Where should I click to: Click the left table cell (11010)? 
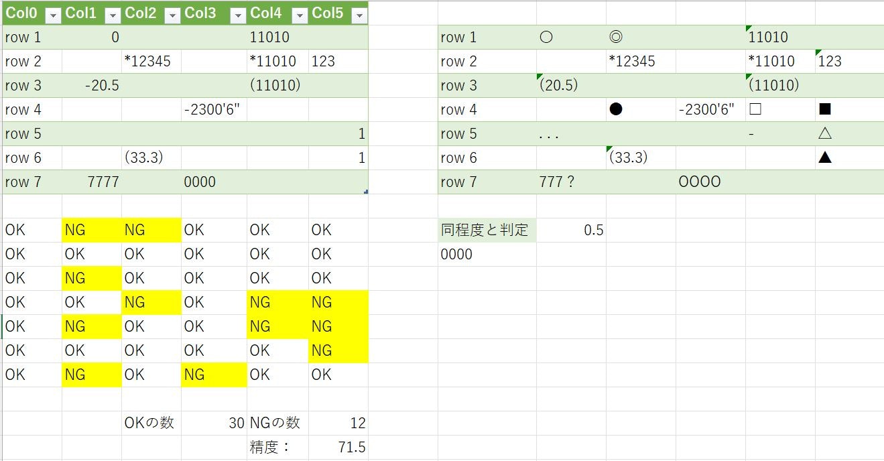point(278,85)
